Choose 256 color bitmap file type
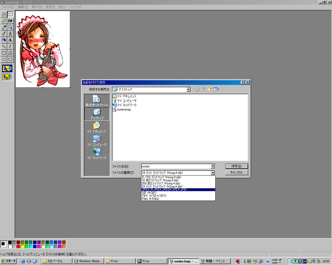This screenshot has width=332, height=265. pyautogui.click(x=178, y=183)
